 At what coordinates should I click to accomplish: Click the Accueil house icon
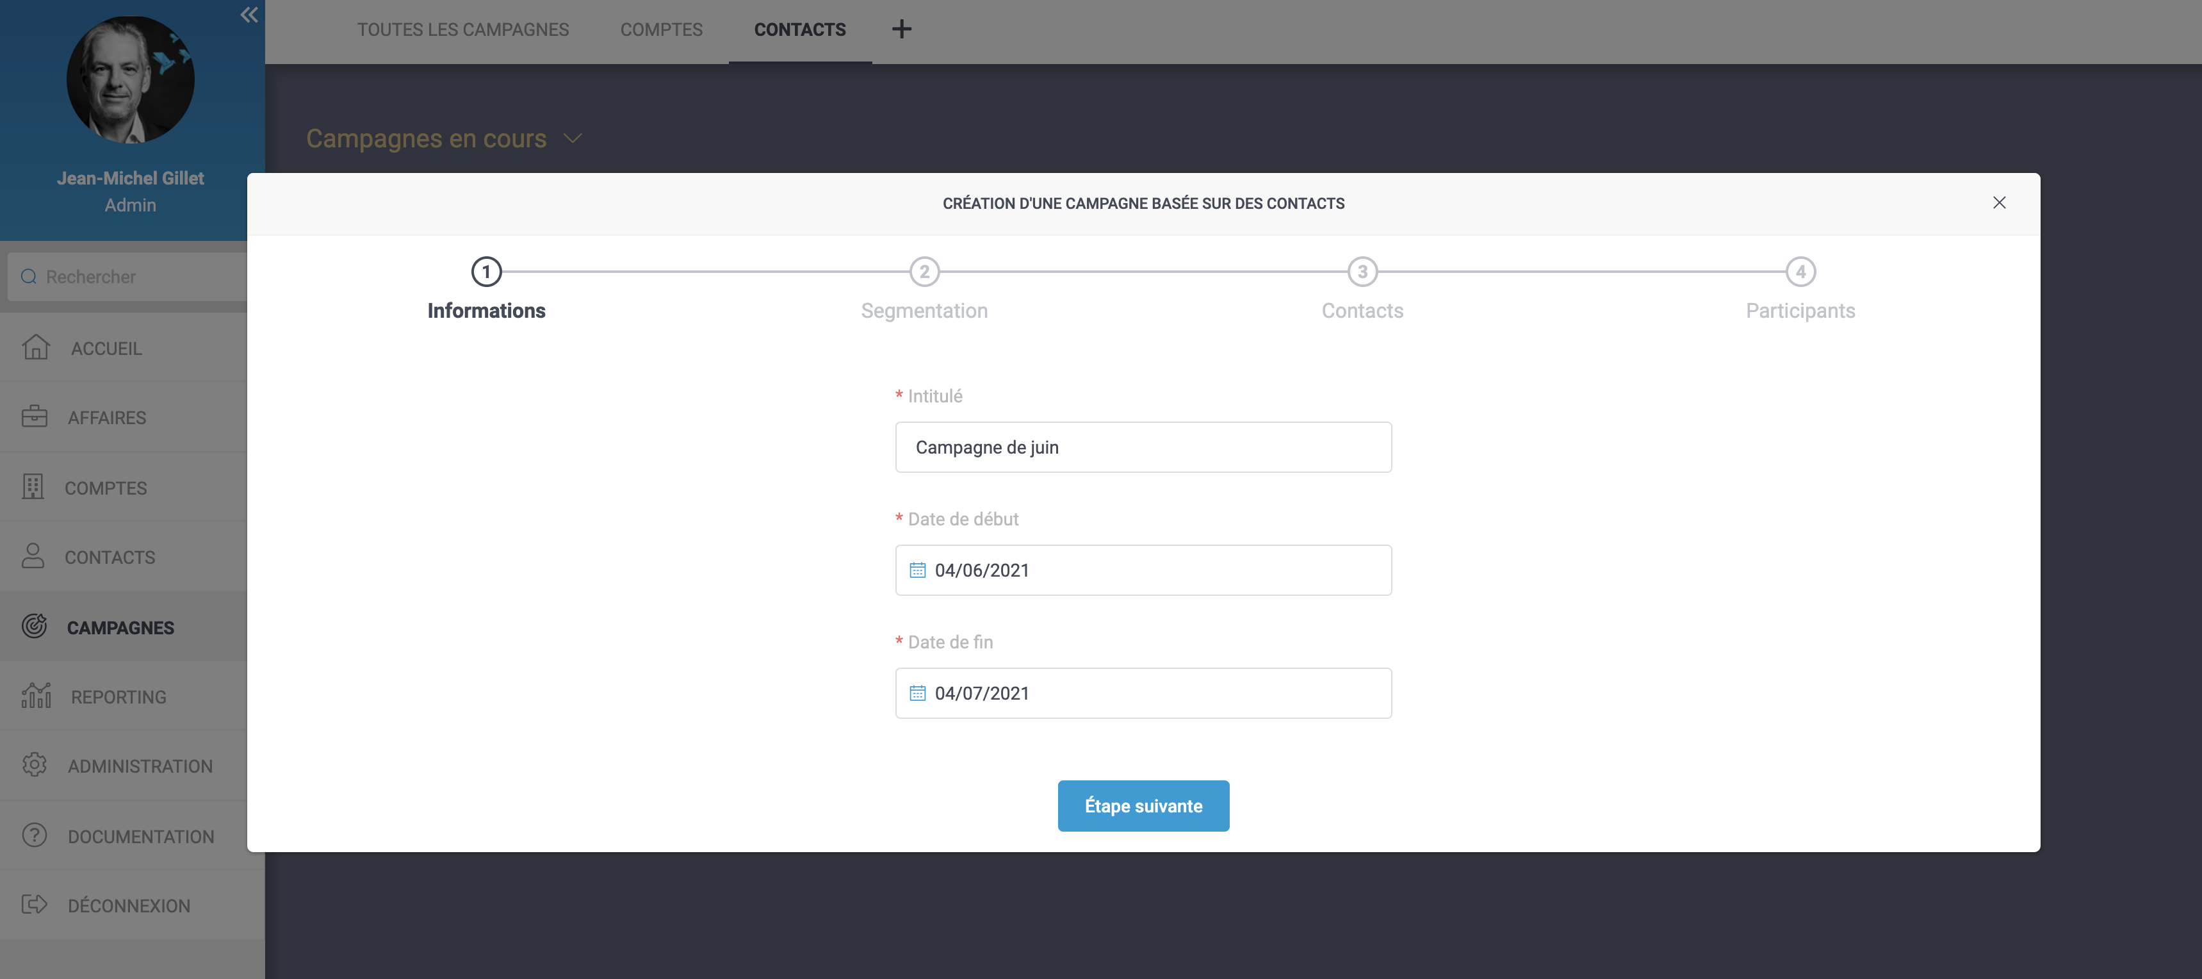[x=36, y=347]
